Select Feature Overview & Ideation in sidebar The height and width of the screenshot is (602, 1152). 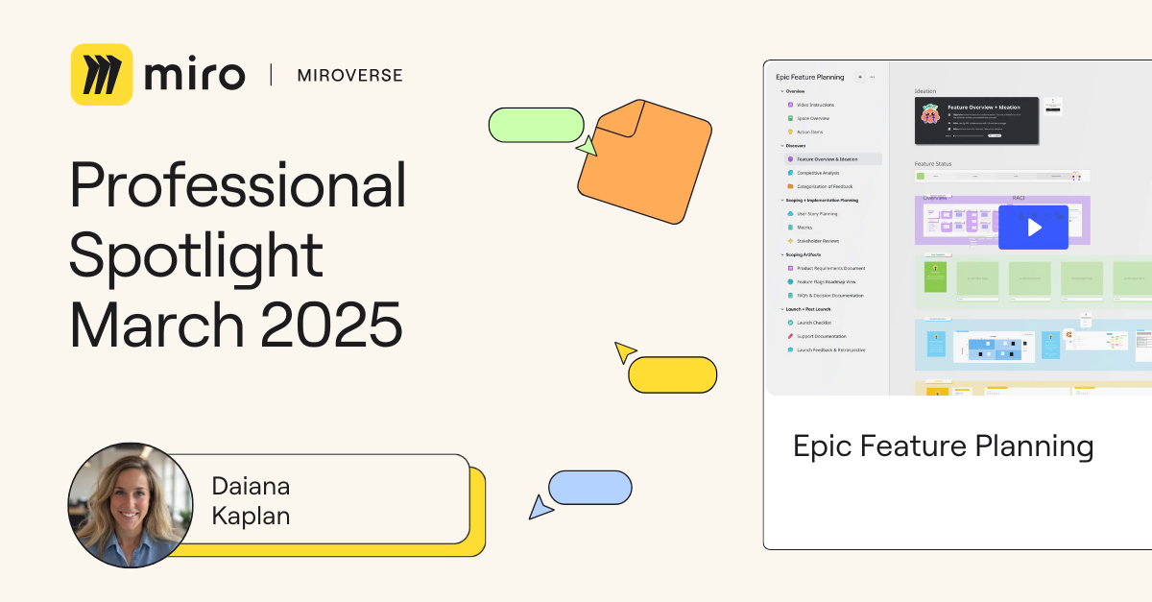point(827,159)
